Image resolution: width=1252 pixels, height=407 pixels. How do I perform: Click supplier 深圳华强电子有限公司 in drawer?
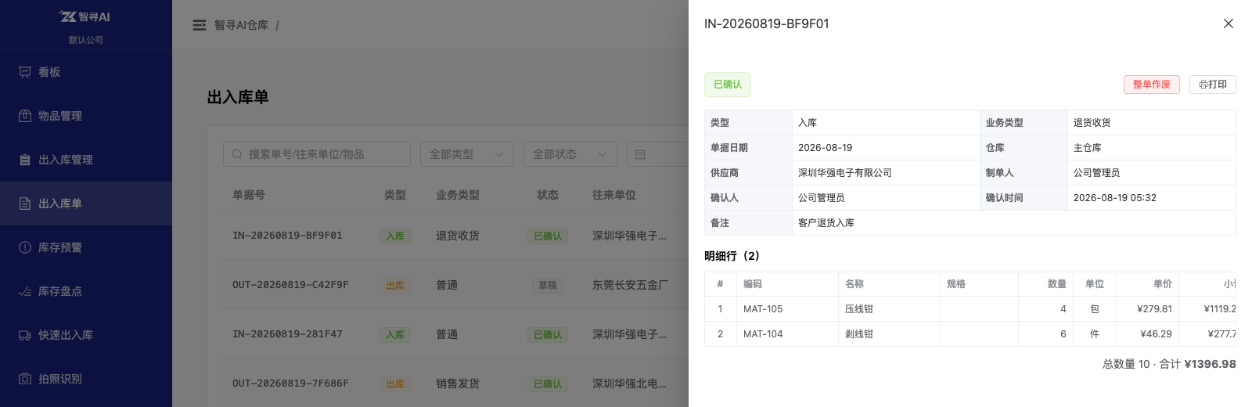pos(845,173)
